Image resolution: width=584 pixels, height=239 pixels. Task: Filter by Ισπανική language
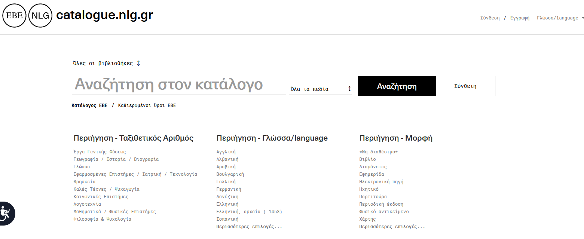227,219
